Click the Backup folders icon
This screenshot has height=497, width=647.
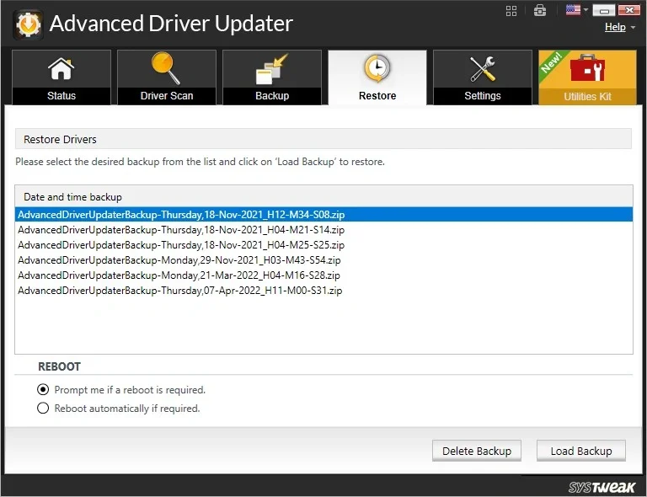click(x=271, y=69)
